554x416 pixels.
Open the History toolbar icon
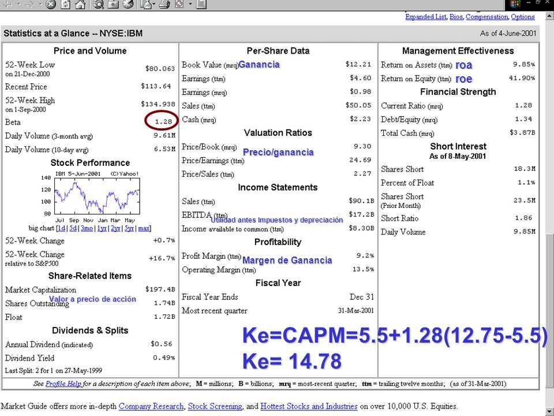128,4
